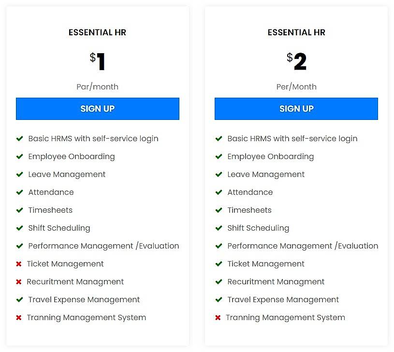This screenshot has width=394, height=352.
Task: Select the Performance Management /Evaluation feature text
Action: point(103,246)
